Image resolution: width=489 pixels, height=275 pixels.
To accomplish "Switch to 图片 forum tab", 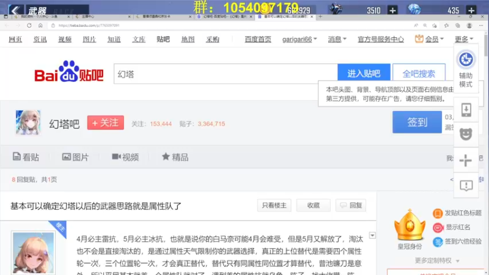I will (x=75, y=157).
